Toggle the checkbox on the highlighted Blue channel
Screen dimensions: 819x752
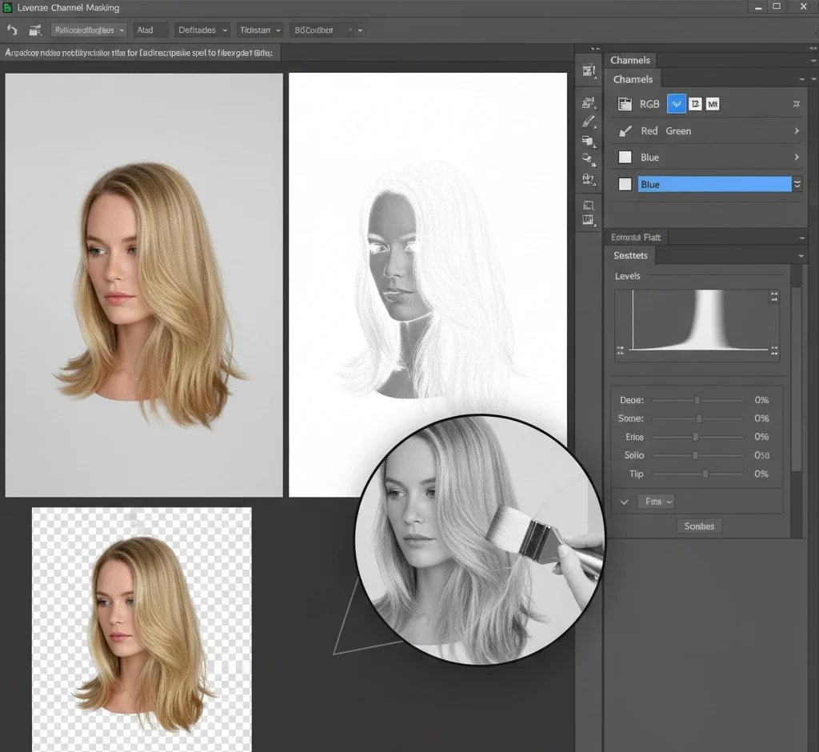pyautogui.click(x=625, y=183)
